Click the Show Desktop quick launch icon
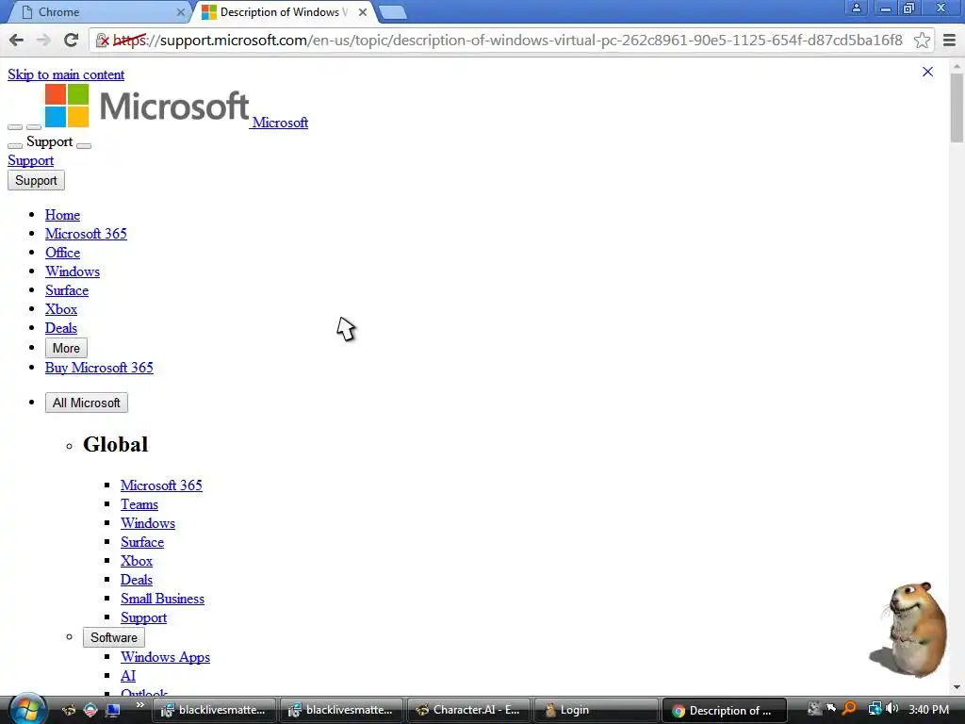This screenshot has height=724, width=965. click(113, 710)
